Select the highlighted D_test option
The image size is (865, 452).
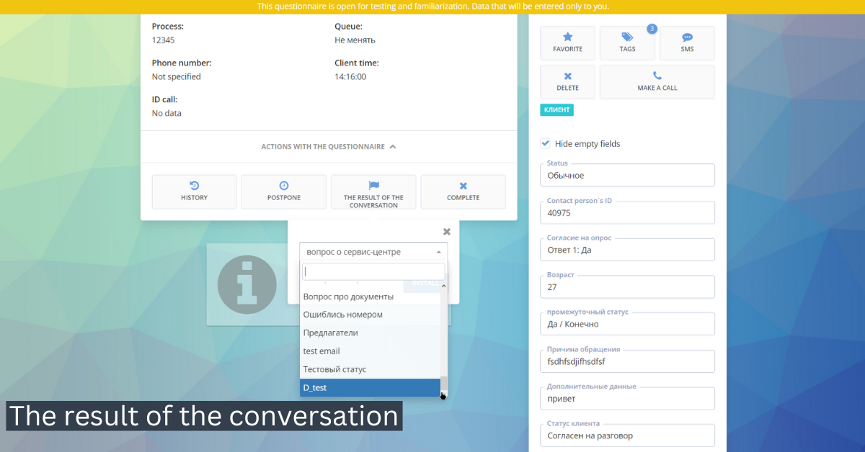pyautogui.click(x=370, y=387)
